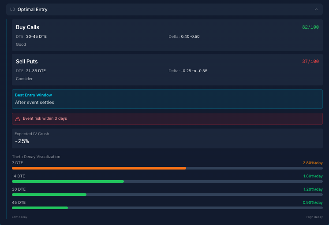Click the Theta Decay Visualization heading
This screenshot has height=225, width=329.
[36, 157]
